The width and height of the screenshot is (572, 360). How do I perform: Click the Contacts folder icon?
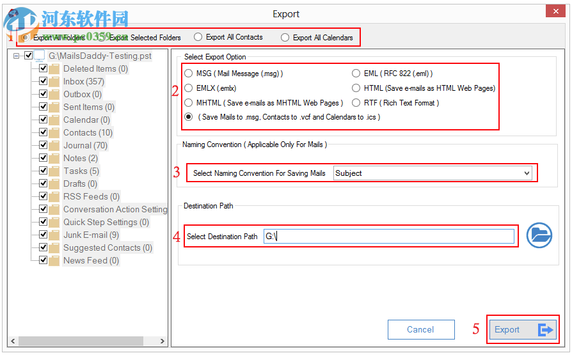(54, 132)
